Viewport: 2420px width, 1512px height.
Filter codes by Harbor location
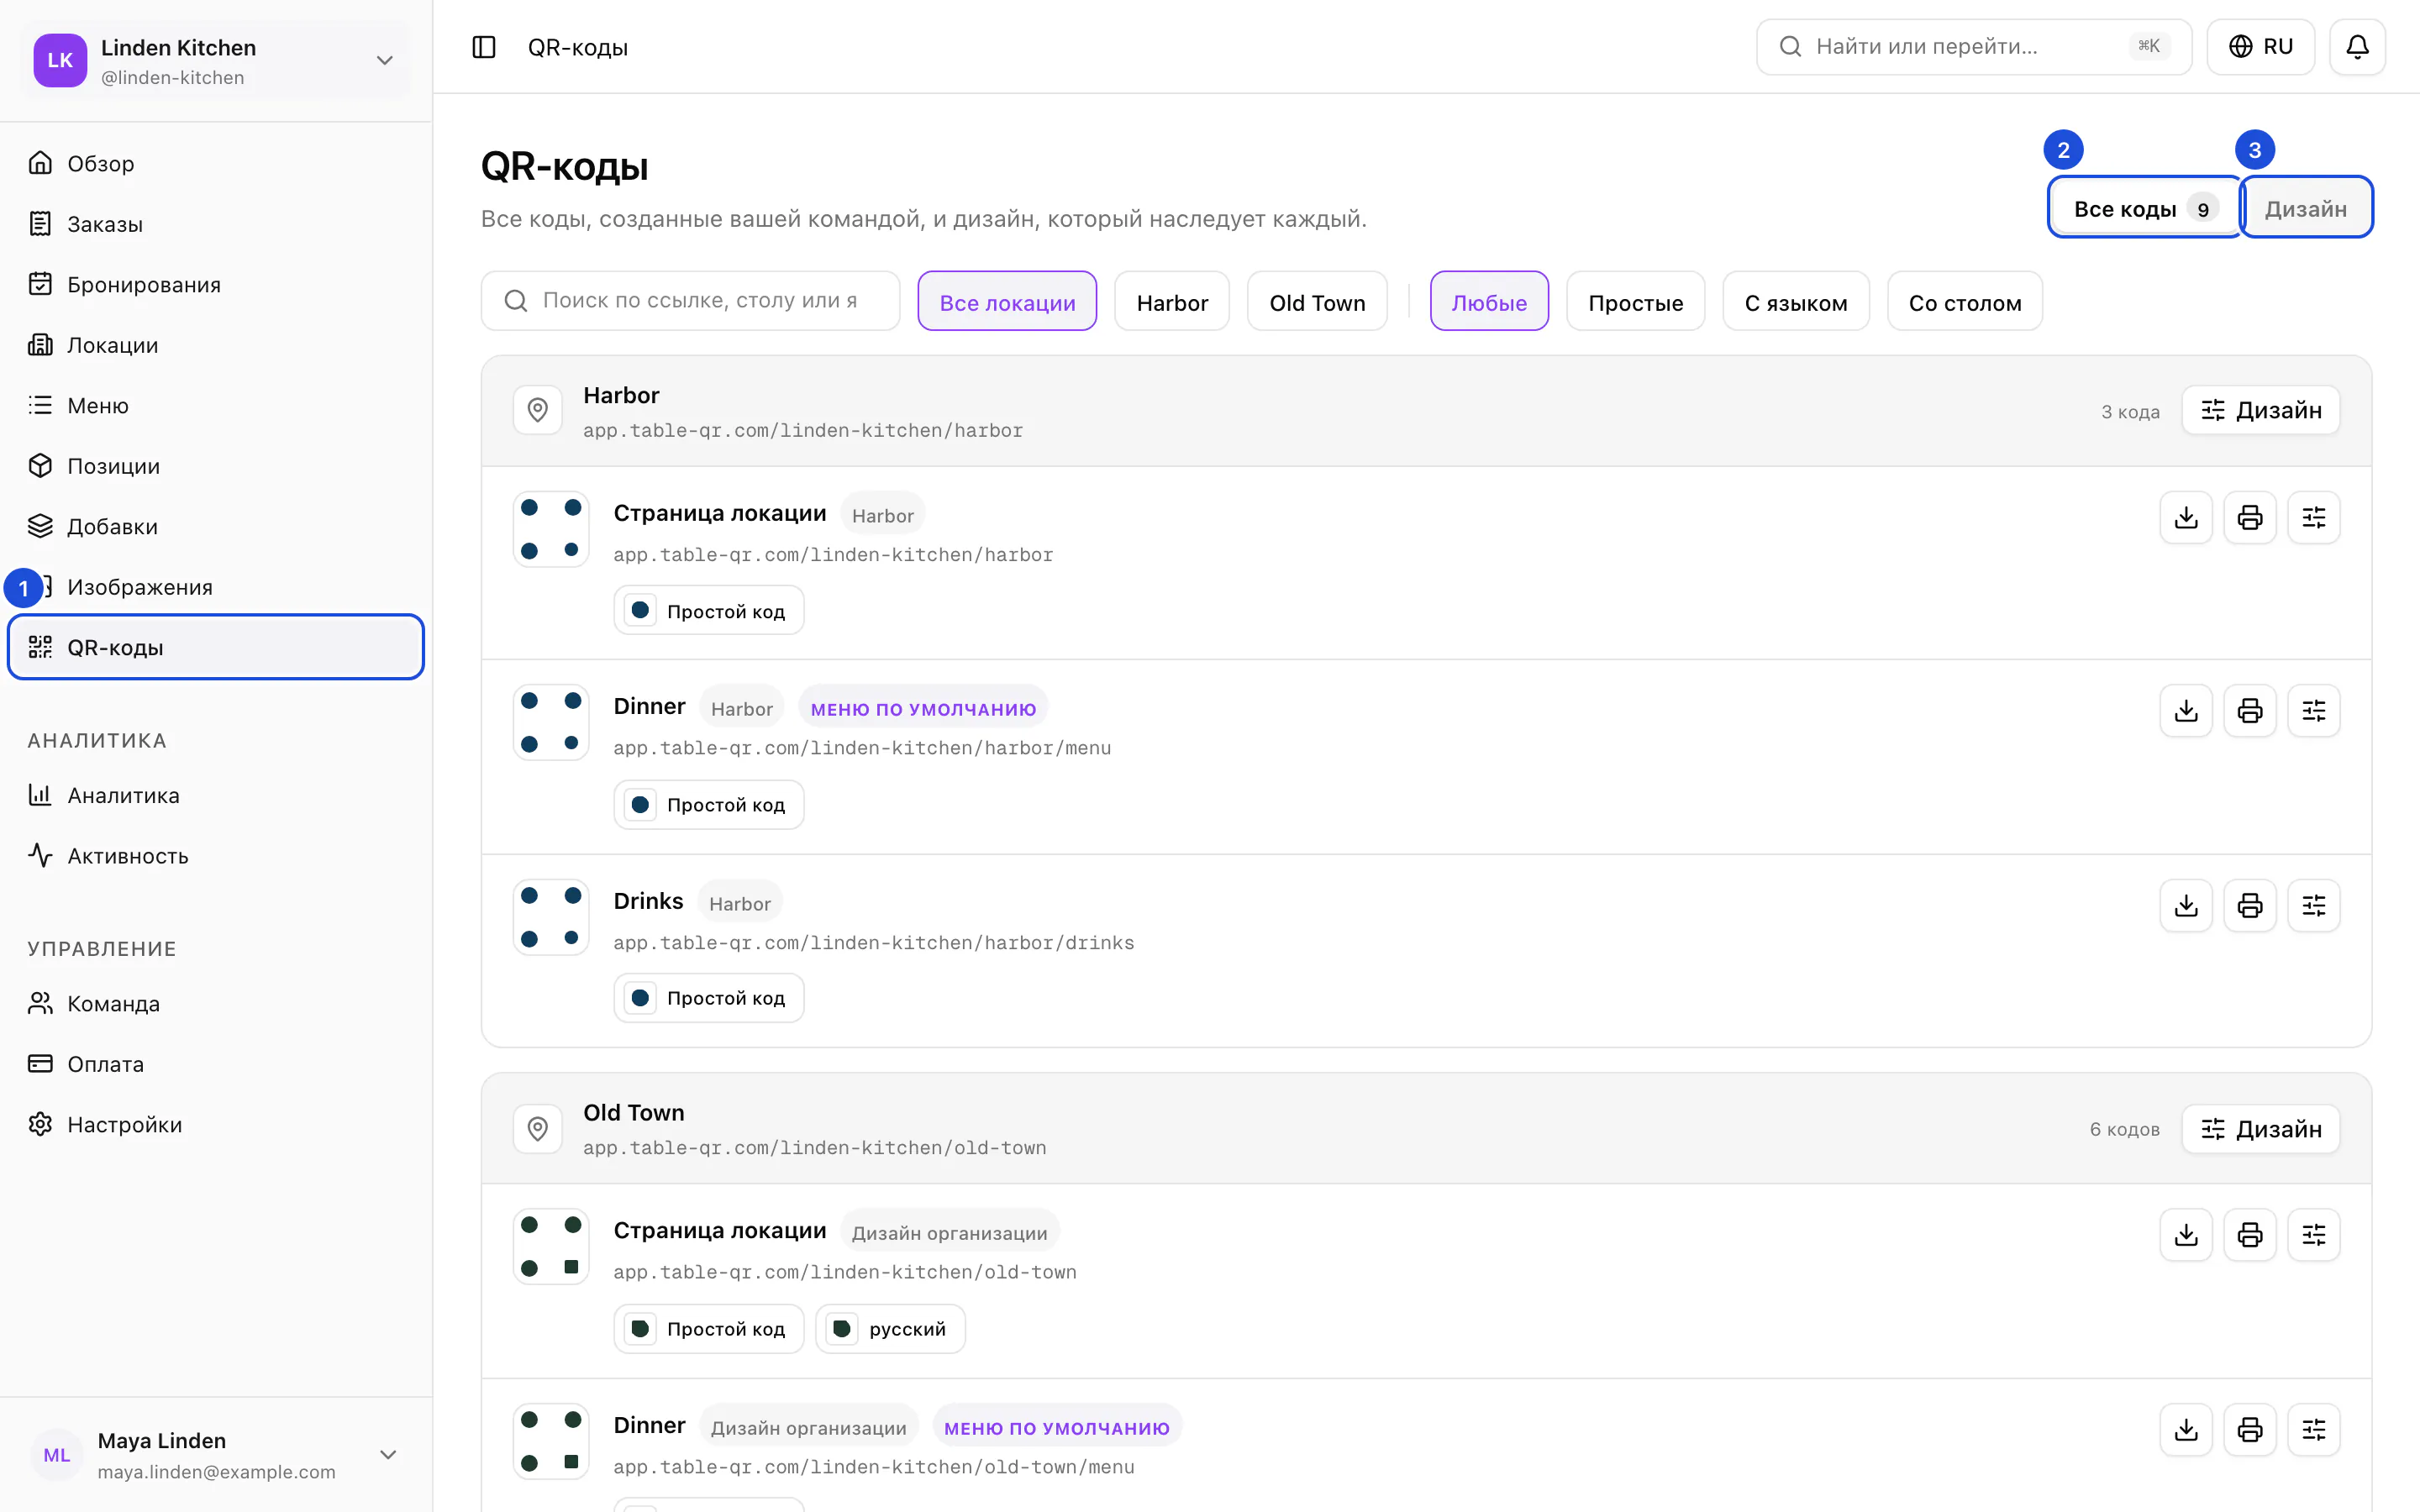1172,301
